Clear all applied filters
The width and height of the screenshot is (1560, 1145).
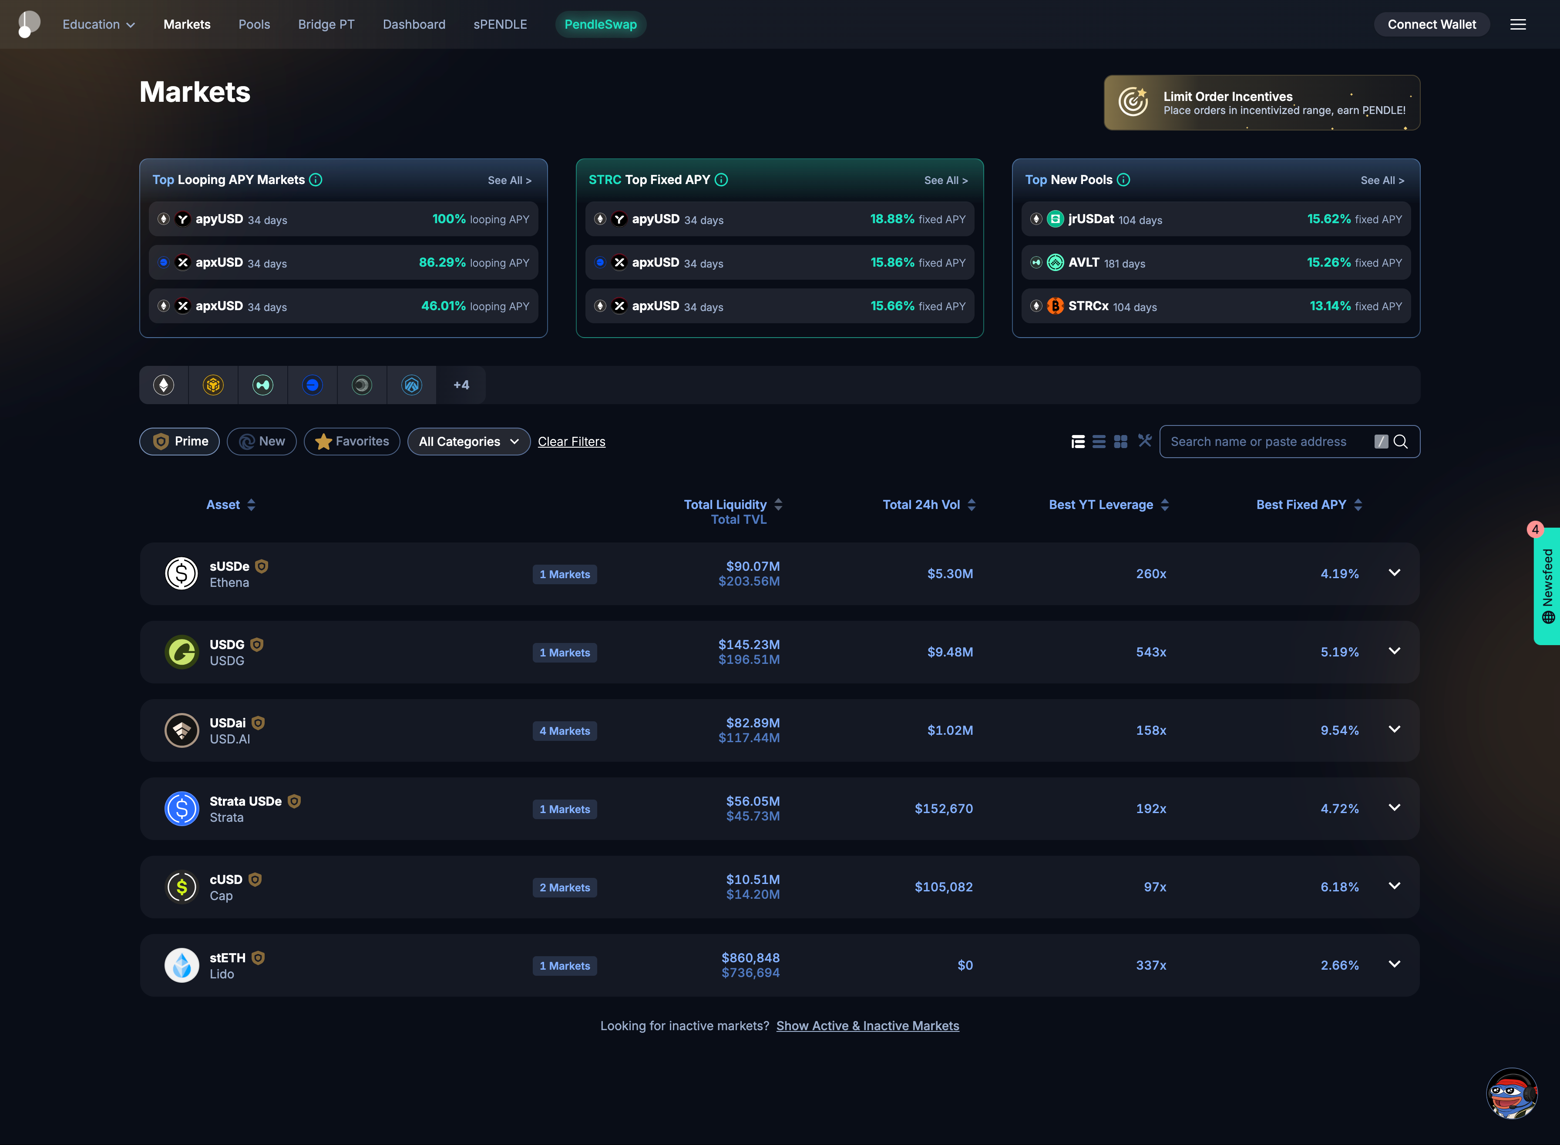pos(572,442)
